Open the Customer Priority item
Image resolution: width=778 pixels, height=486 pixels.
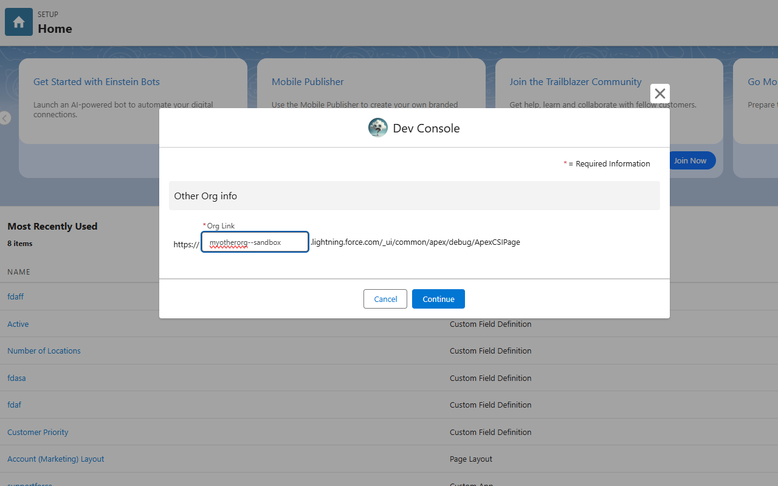[38, 432]
